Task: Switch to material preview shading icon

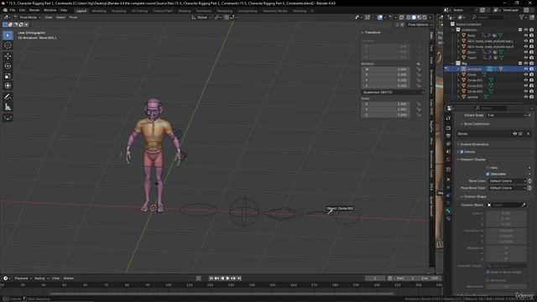Action: pyautogui.click(x=420, y=17)
